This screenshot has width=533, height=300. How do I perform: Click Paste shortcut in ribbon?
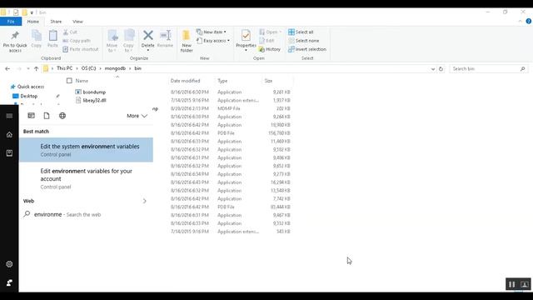(x=81, y=49)
